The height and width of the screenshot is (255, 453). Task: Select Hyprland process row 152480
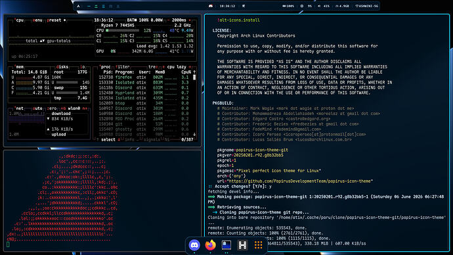tap(144, 93)
